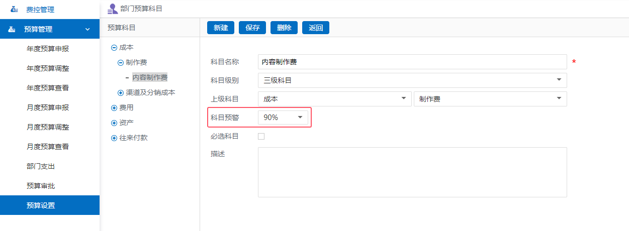The width and height of the screenshot is (629, 231).
Task: Collapse the 成本 tree node
Action: click(x=114, y=47)
